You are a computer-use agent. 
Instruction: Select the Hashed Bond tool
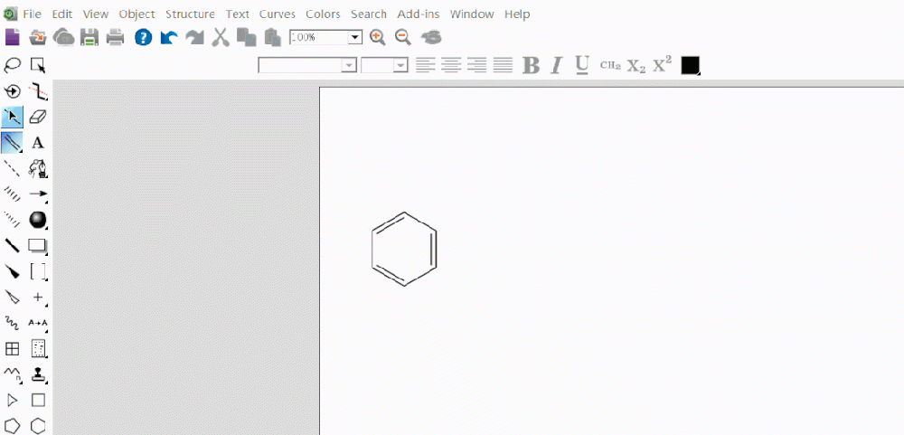12,194
